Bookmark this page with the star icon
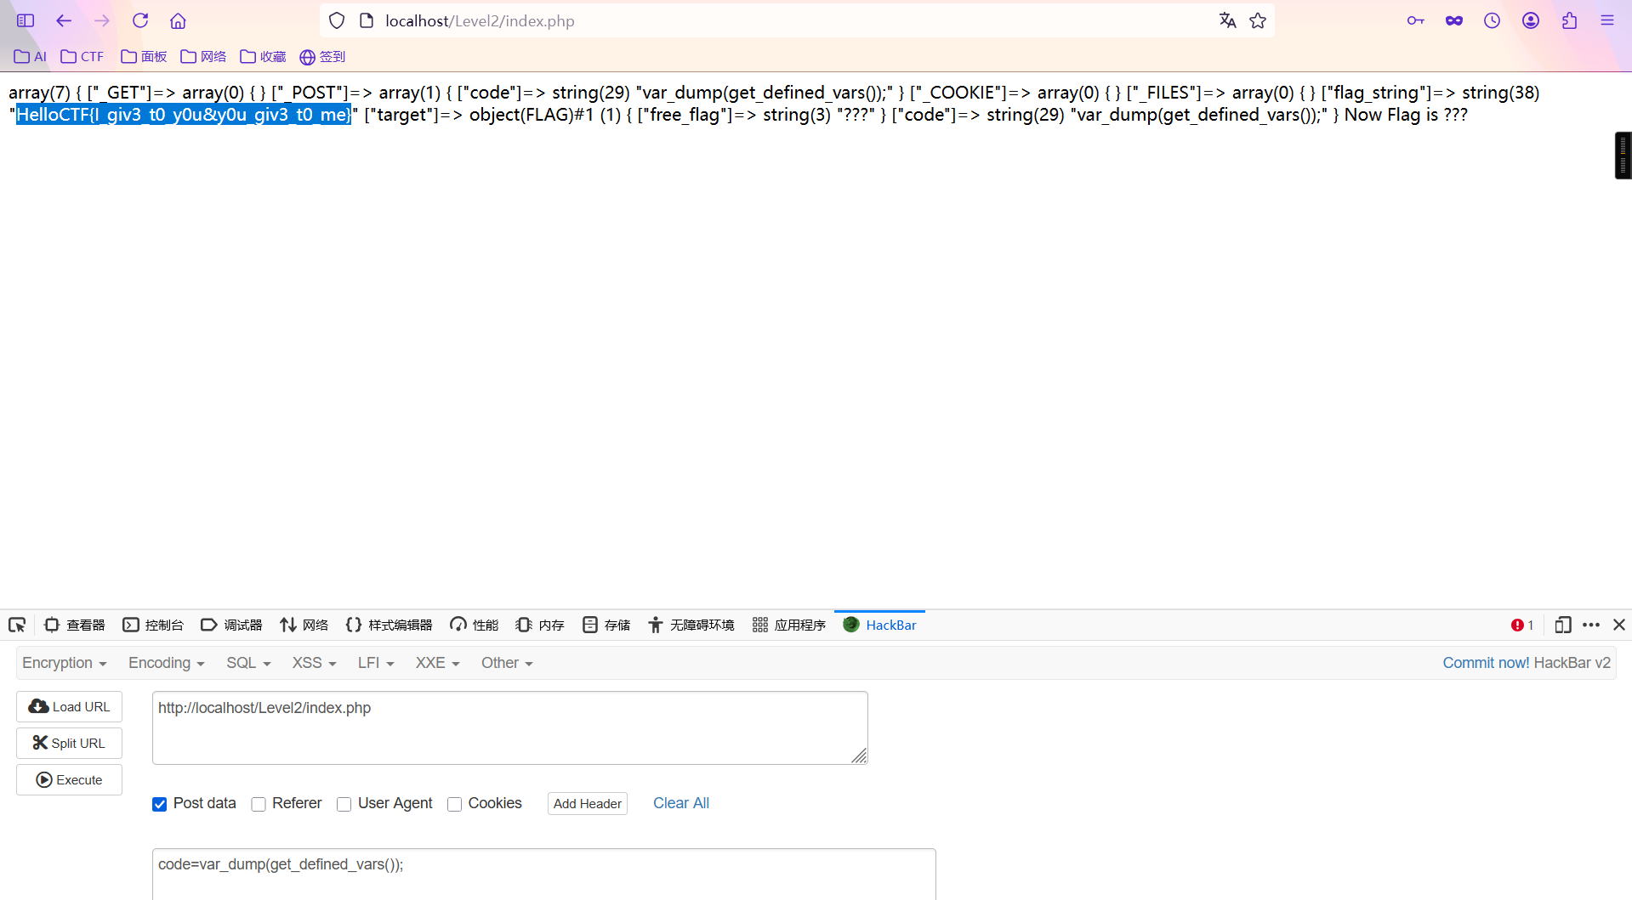The image size is (1632, 900). click(1258, 20)
